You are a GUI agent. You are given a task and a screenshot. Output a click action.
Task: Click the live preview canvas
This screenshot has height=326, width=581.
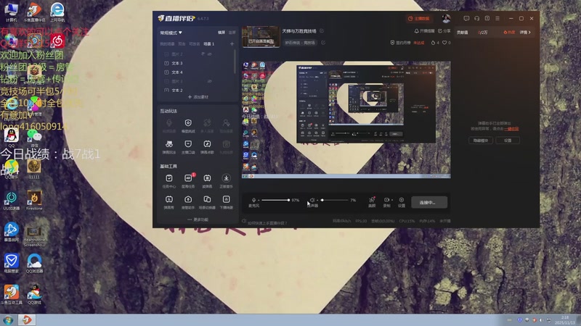click(x=346, y=120)
